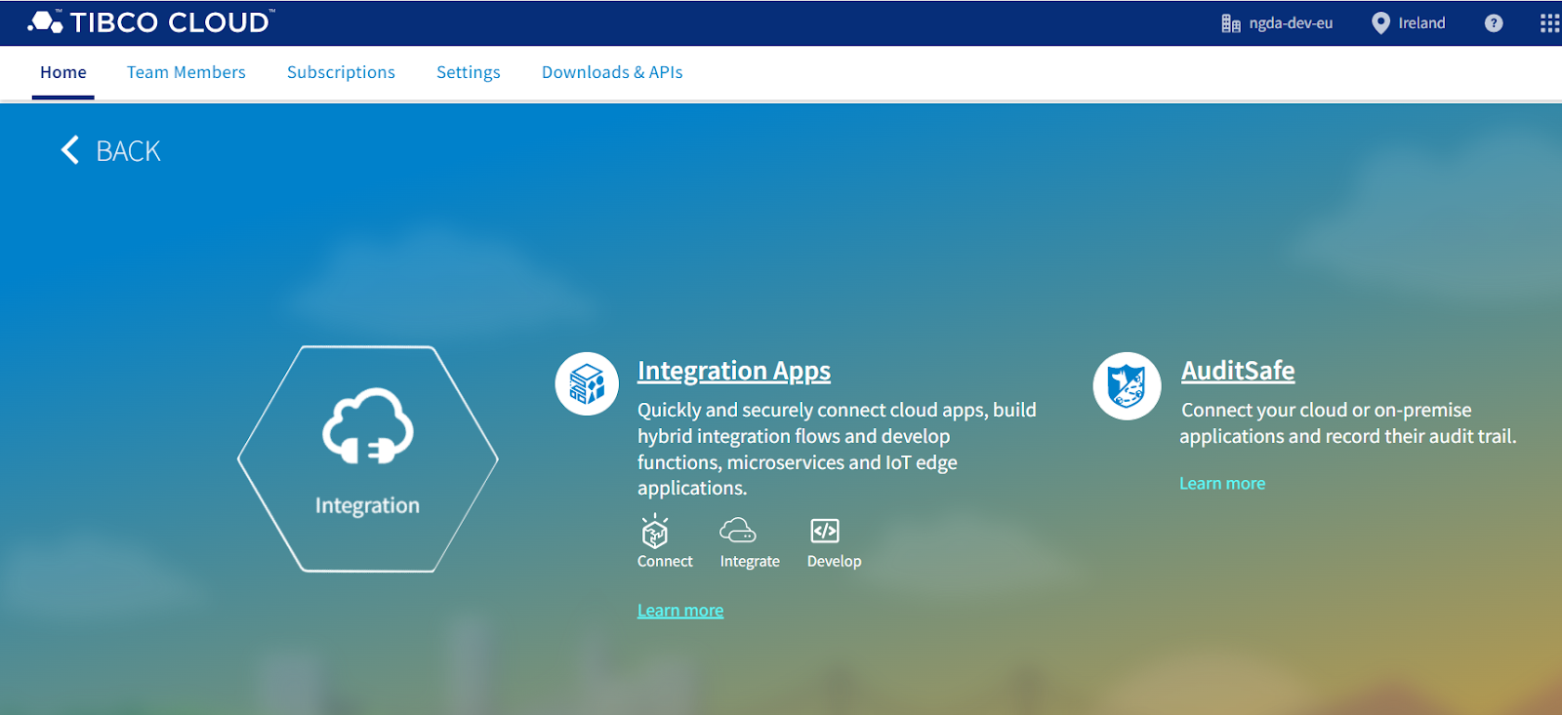Click the Integrate cloud icon

click(x=738, y=530)
